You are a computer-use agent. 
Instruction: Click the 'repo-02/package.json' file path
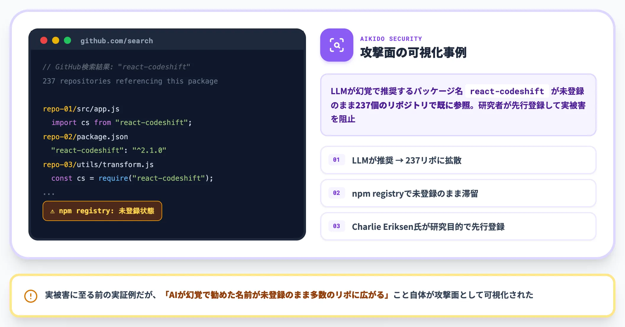(86, 137)
